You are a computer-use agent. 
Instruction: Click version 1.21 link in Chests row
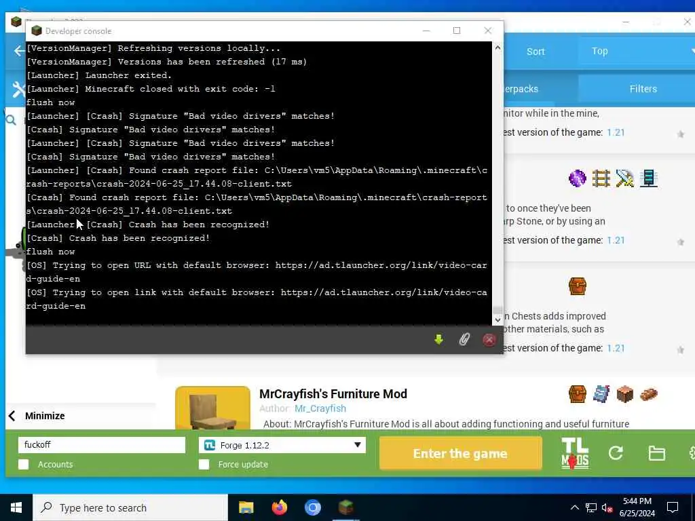(x=616, y=348)
